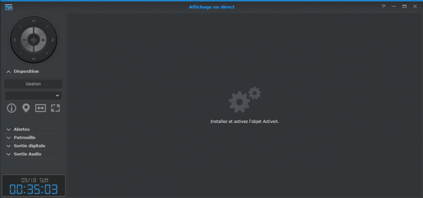Click Surveillance Station app icon in title bar
Image resolution: width=423 pixels, height=198 pixels.
[x=8, y=7]
